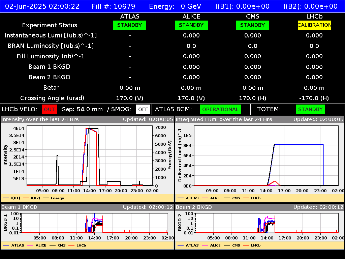Click ALICE legend entry in Integrated Lumi chart
Image resolution: width=345 pixels, height=259 pixels.
[211, 198]
